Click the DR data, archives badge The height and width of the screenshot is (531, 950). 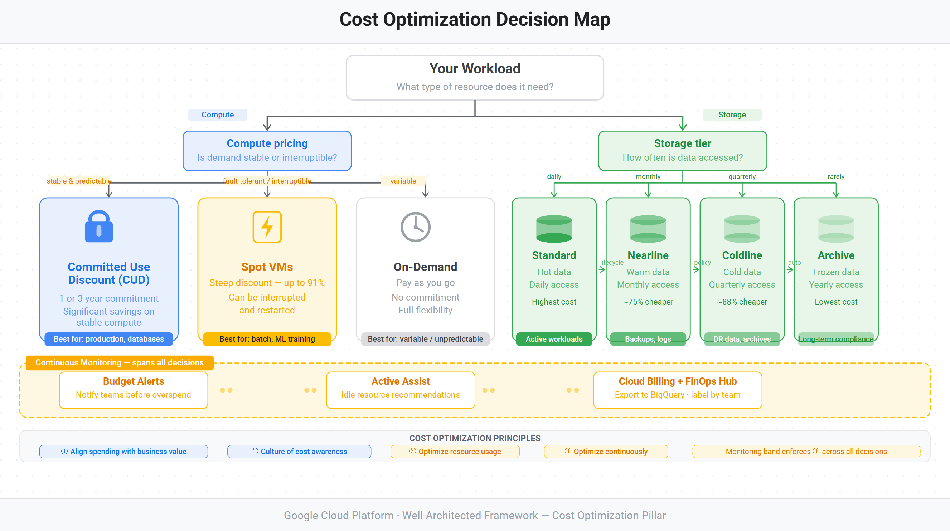(742, 339)
